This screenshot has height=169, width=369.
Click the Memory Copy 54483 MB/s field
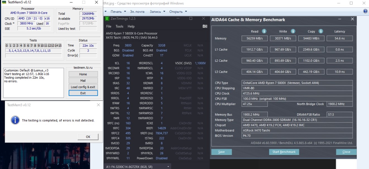coord(311,39)
